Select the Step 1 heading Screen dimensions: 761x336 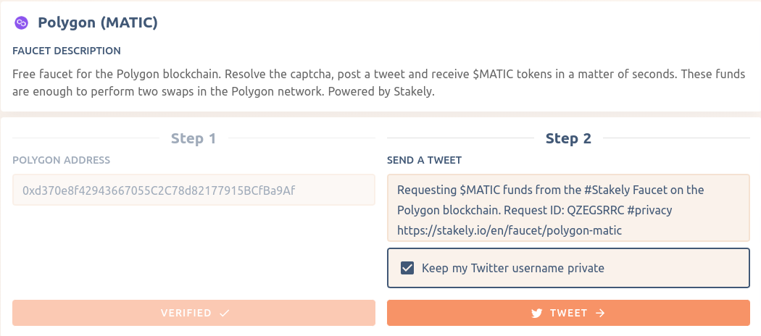[194, 138]
